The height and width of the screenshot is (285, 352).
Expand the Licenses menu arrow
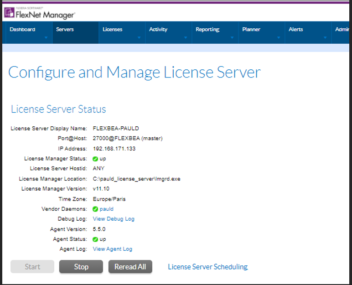click(x=139, y=37)
